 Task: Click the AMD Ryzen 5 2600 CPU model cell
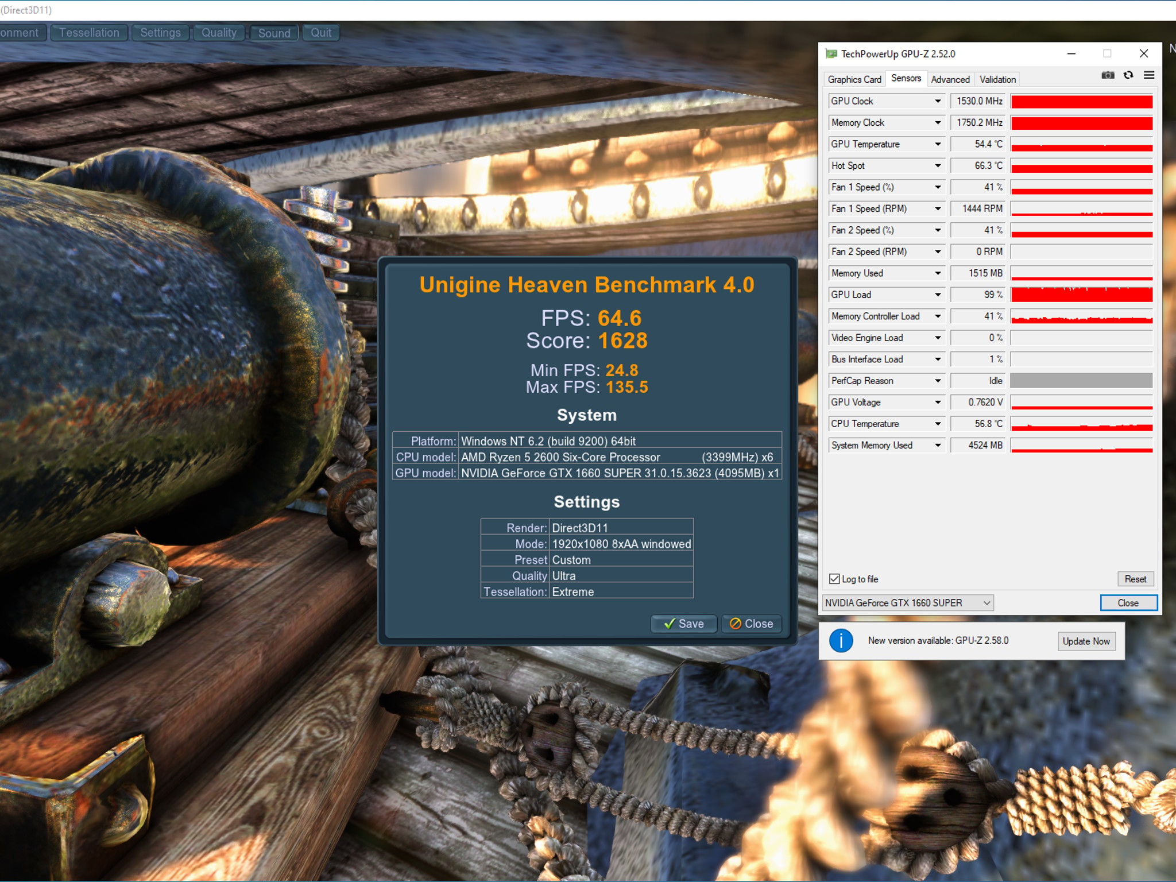click(x=620, y=457)
